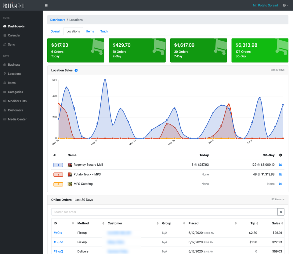Viewport: 293px width, 254px height.
Task: Open Modifier Lists in the sidebar
Action: coord(17,101)
